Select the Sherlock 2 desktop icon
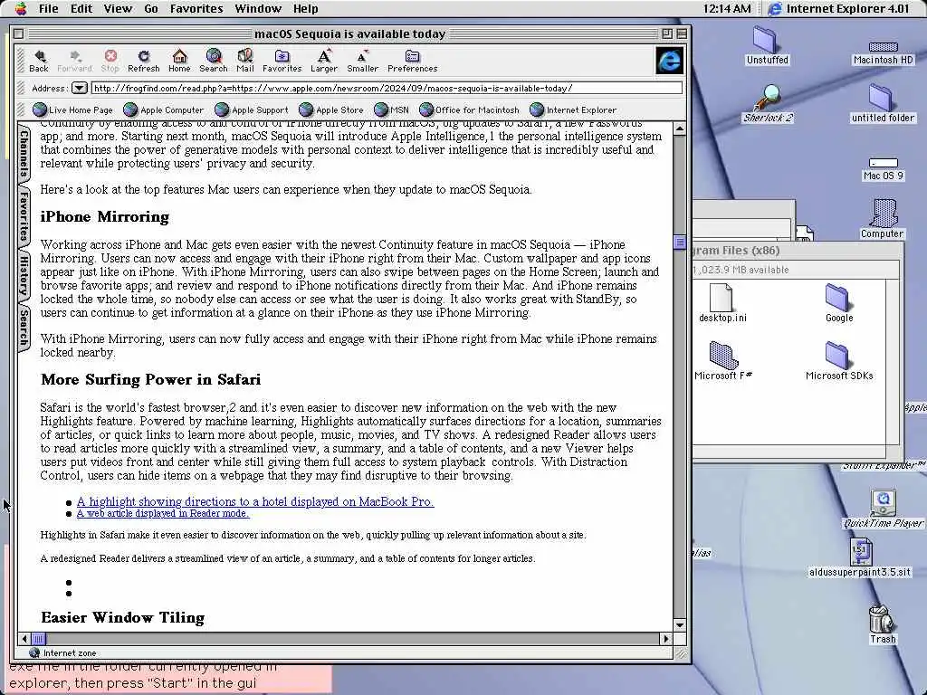This screenshot has width=927, height=695. coord(768,103)
